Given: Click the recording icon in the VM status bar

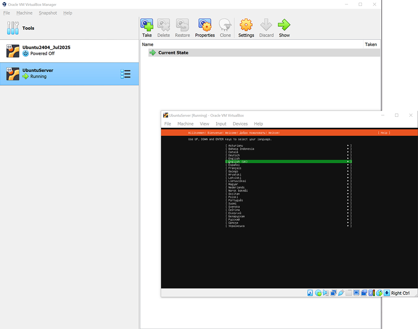Looking at the screenshot, I should click(x=364, y=293).
